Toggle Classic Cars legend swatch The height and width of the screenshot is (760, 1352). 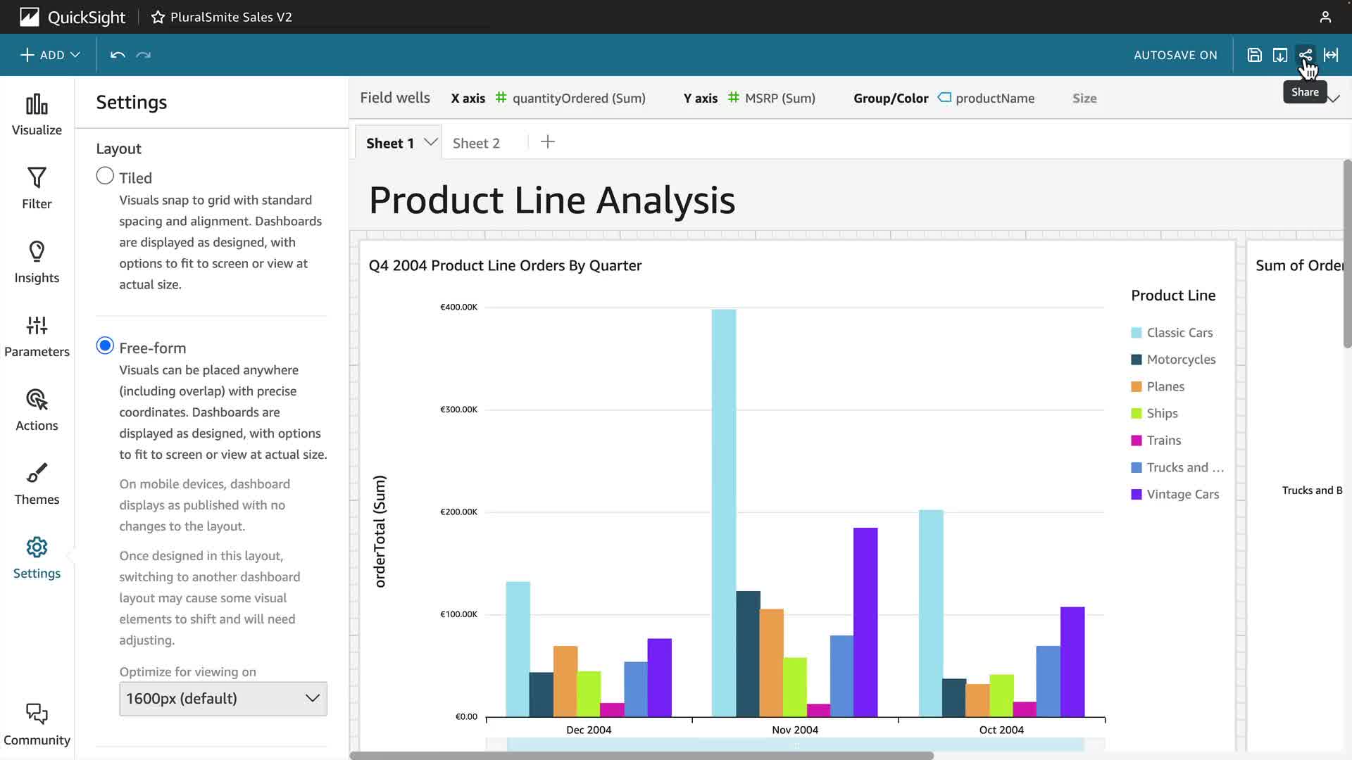(1136, 333)
